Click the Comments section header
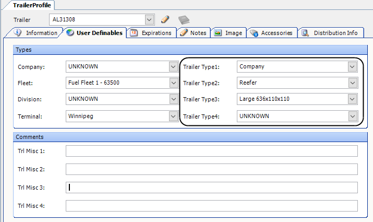 pyautogui.click(x=190, y=137)
